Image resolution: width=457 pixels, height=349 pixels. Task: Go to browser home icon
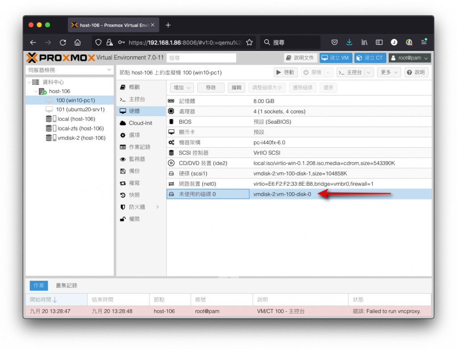click(78, 42)
